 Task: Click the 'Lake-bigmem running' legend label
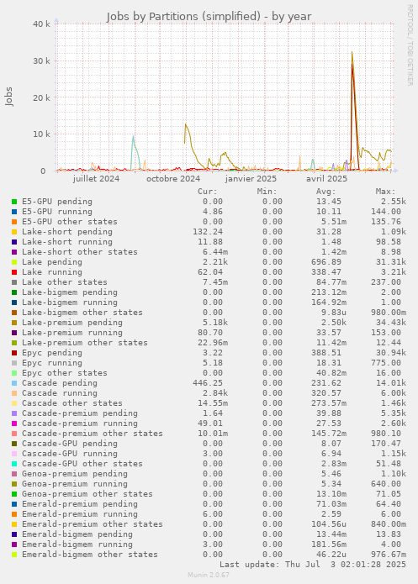coord(70,302)
